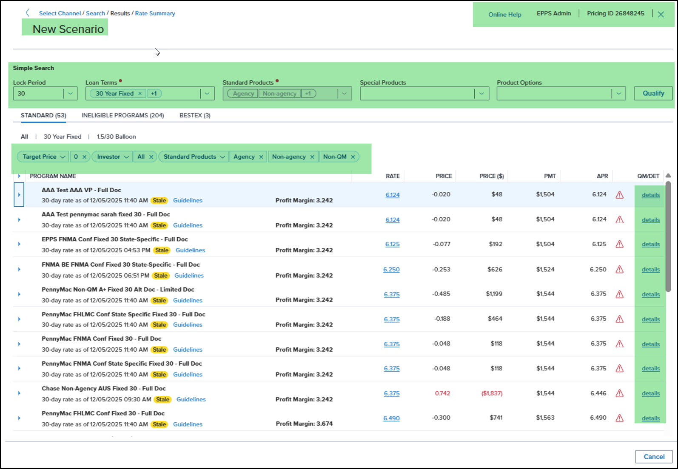Filter results by 1.5/30 Balloon

point(116,136)
